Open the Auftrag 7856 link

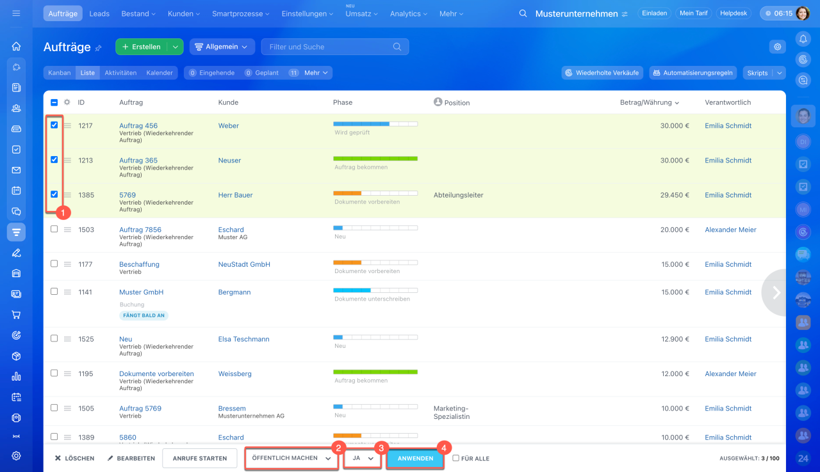[x=140, y=230]
